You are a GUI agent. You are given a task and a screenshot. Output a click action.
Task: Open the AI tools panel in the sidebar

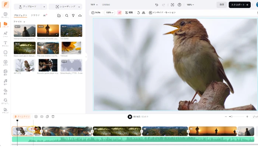(5, 34)
